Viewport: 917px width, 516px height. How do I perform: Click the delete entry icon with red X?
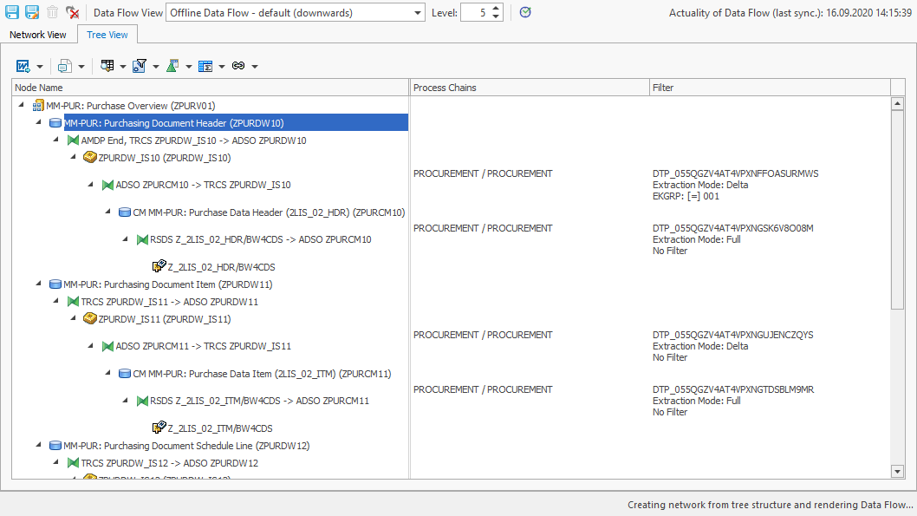(73, 12)
